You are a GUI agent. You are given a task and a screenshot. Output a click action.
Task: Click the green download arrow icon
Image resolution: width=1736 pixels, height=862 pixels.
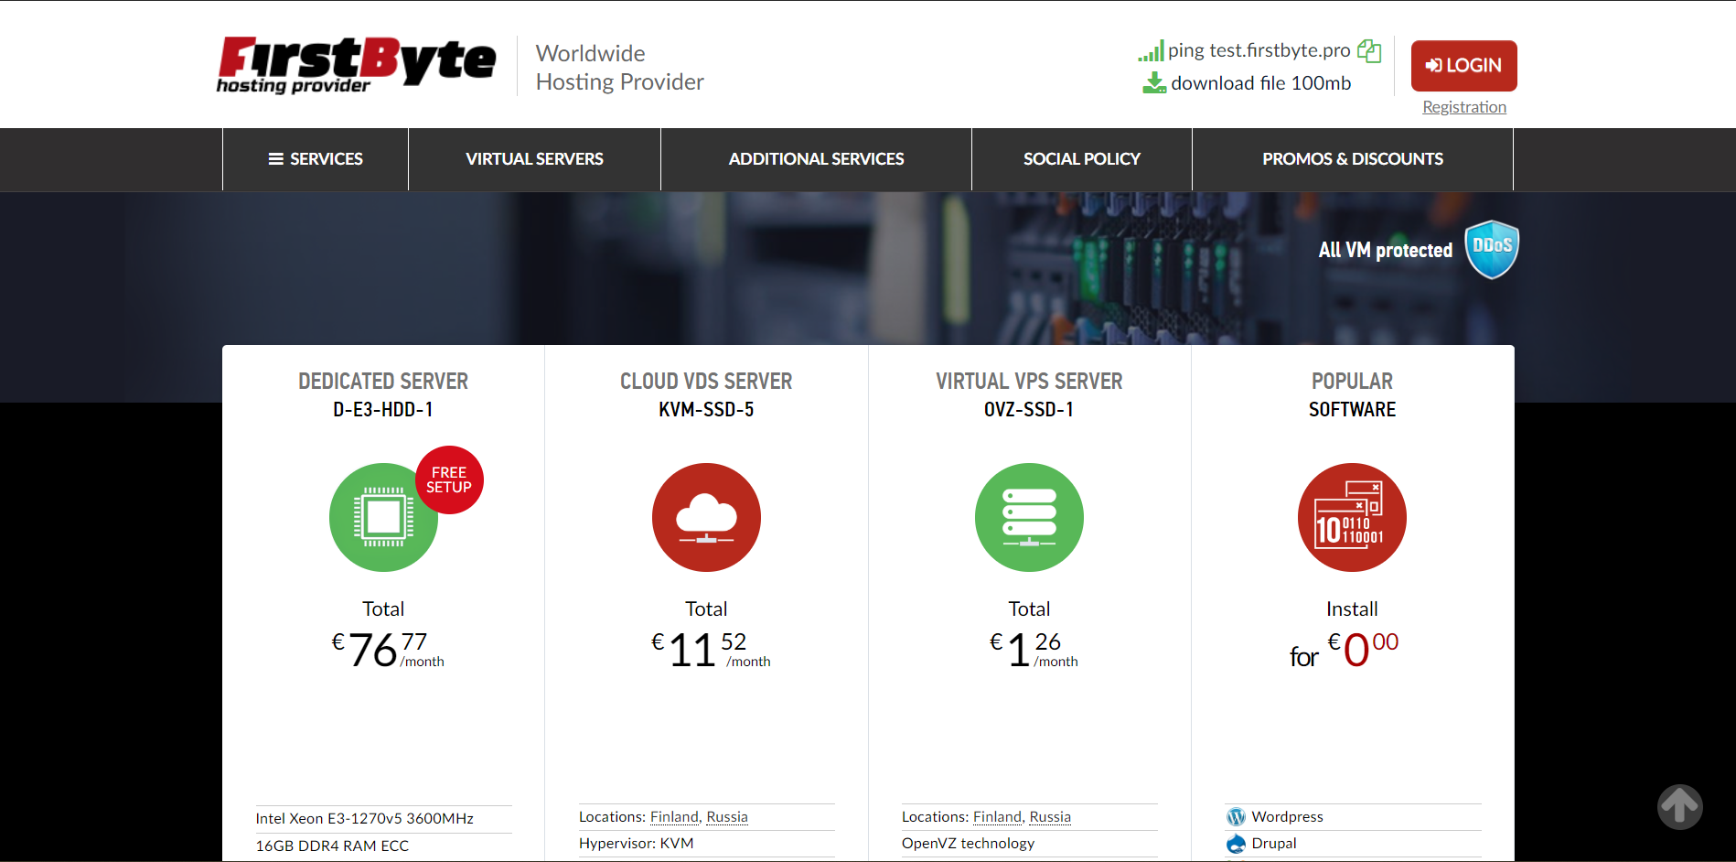1154,83
